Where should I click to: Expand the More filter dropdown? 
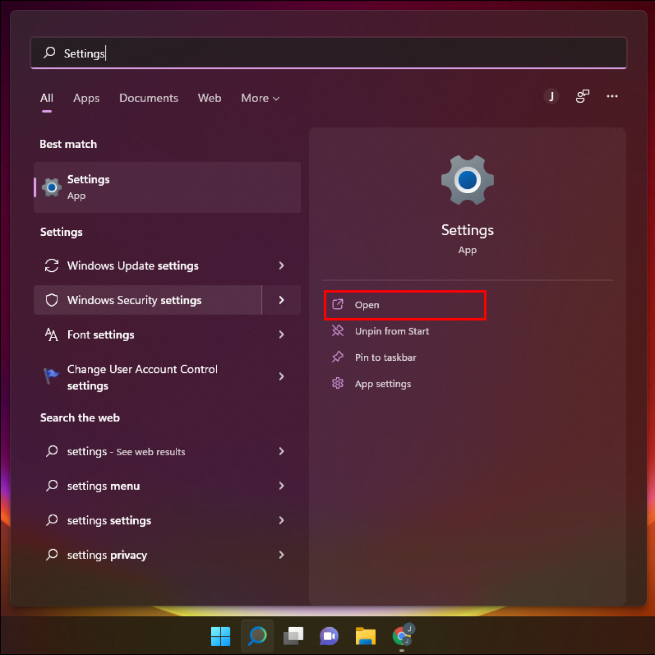coord(260,98)
